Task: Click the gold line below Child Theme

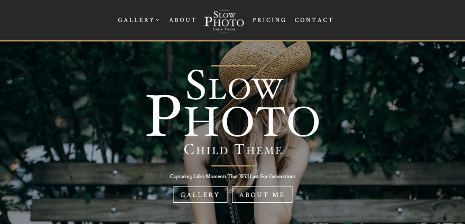Action: click(x=234, y=166)
